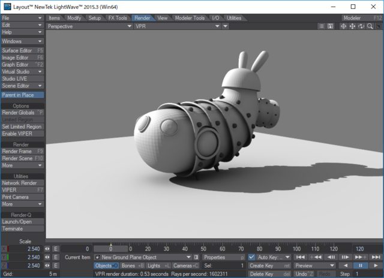Open Render Globals

(x=22, y=113)
